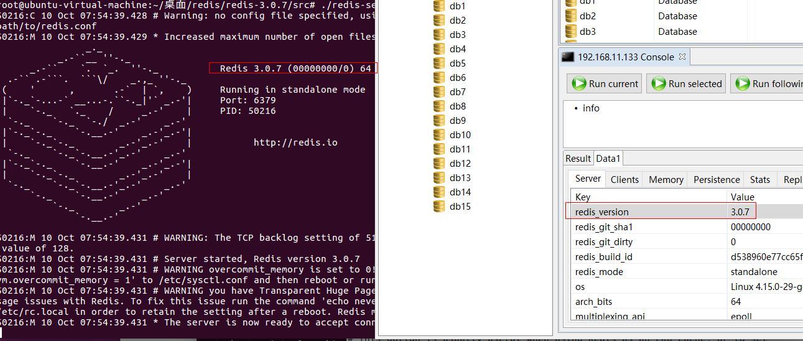
Task: Open the Memory info tab
Action: point(666,179)
